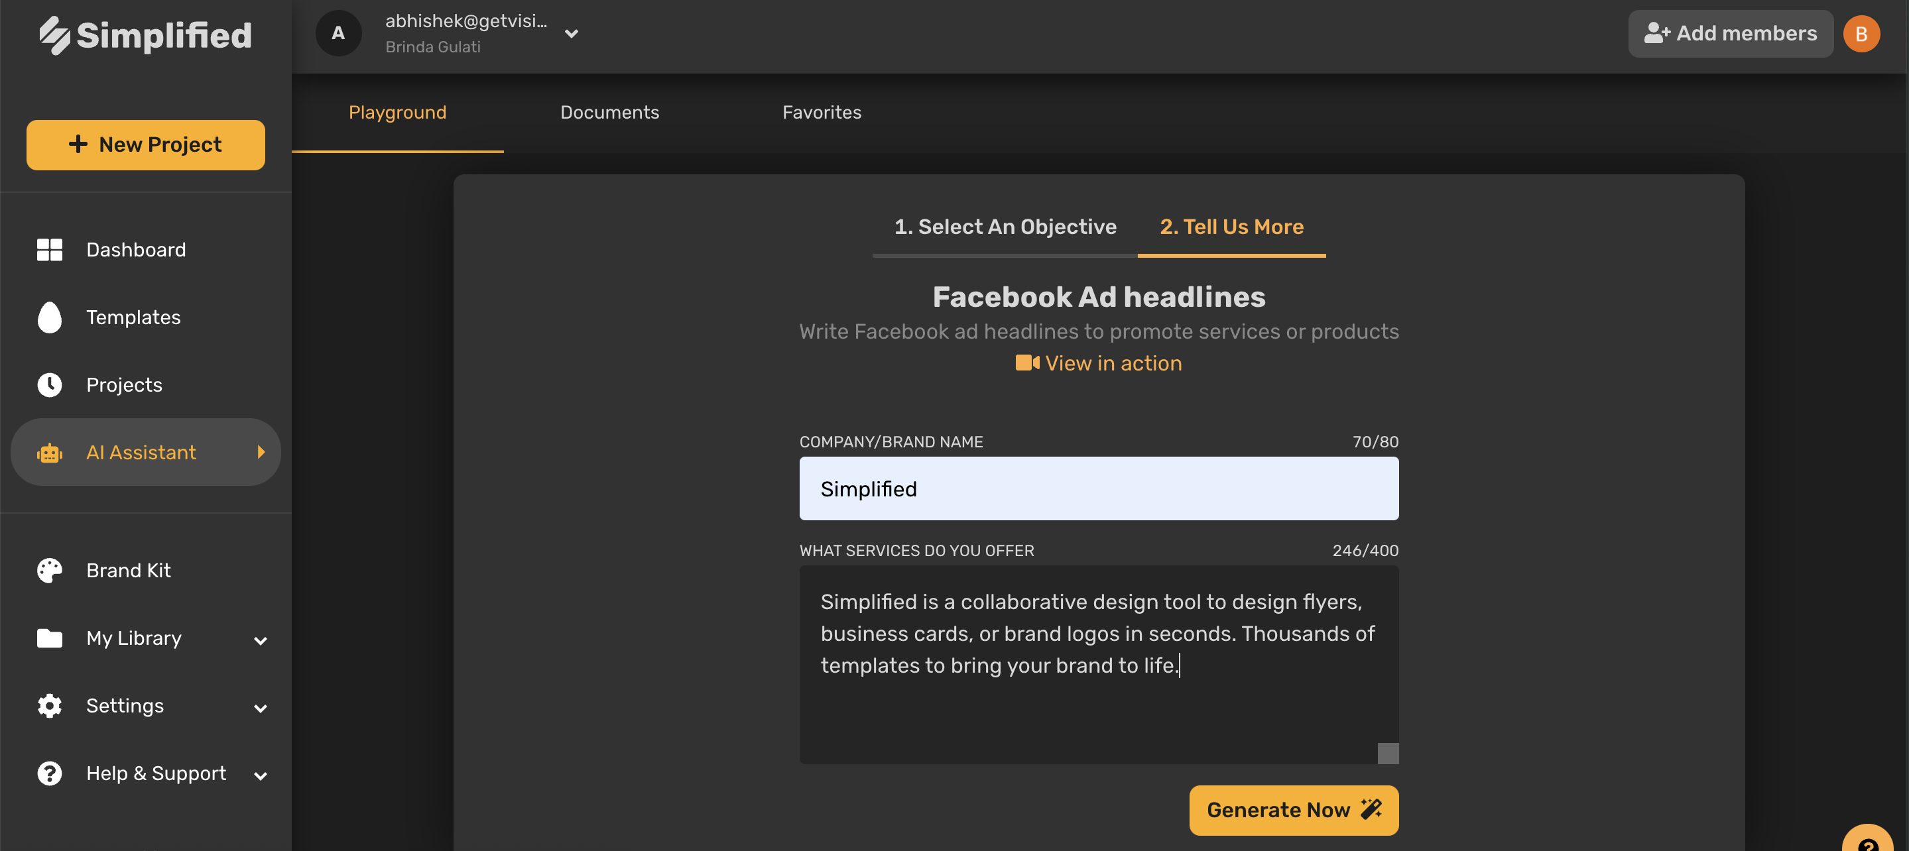This screenshot has height=851, width=1909.
Task: Go back to Select An Objective step
Action: point(1005,227)
